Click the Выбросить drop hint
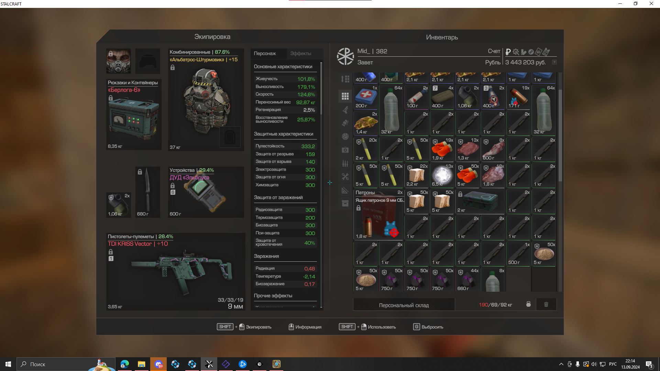The height and width of the screenshot is (371, 660). pos(432,327)
